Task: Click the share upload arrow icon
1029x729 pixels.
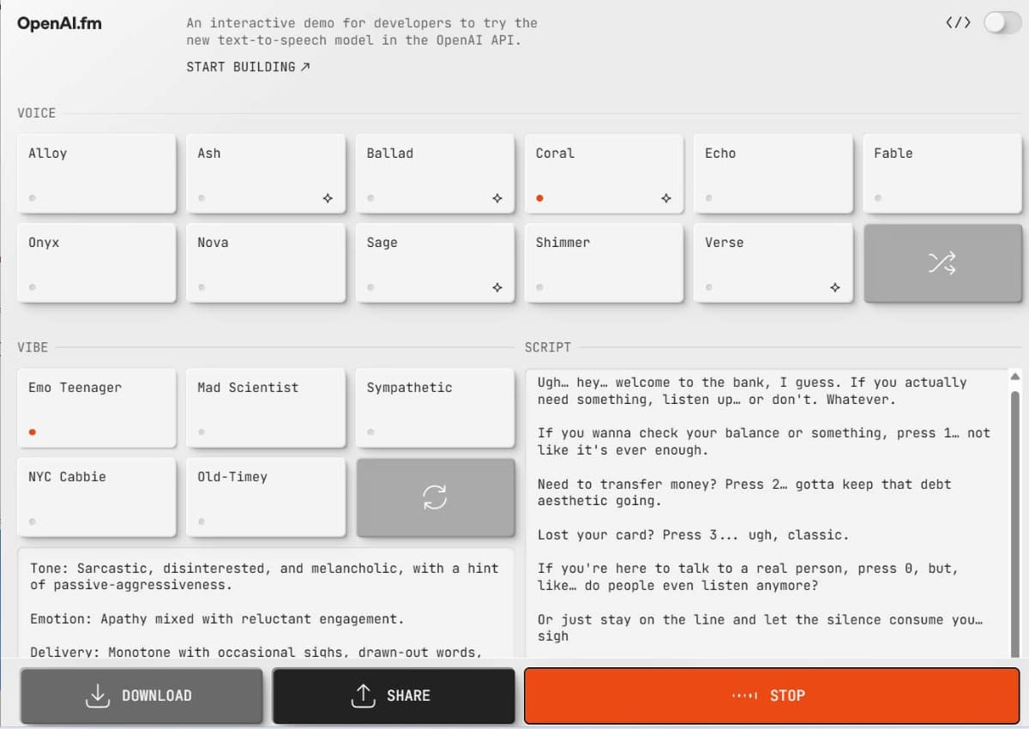Action: [364, 696]
